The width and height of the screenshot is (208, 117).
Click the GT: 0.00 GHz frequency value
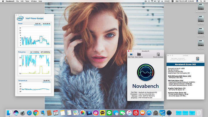pos(45,52)
